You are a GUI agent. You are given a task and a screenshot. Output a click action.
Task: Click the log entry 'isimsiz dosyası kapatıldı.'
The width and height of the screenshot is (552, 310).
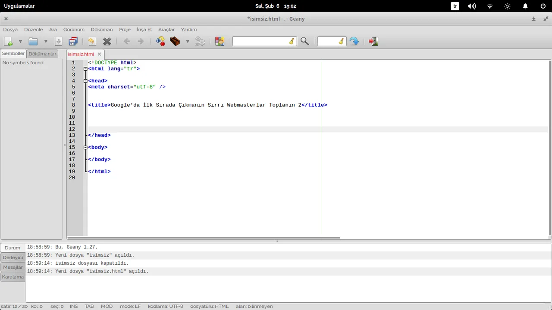(78, 263)
